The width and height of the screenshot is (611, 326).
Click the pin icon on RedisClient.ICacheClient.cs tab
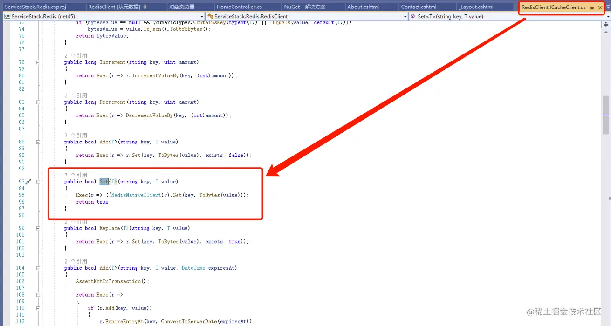pyautogui.click(x=592, y=7)
